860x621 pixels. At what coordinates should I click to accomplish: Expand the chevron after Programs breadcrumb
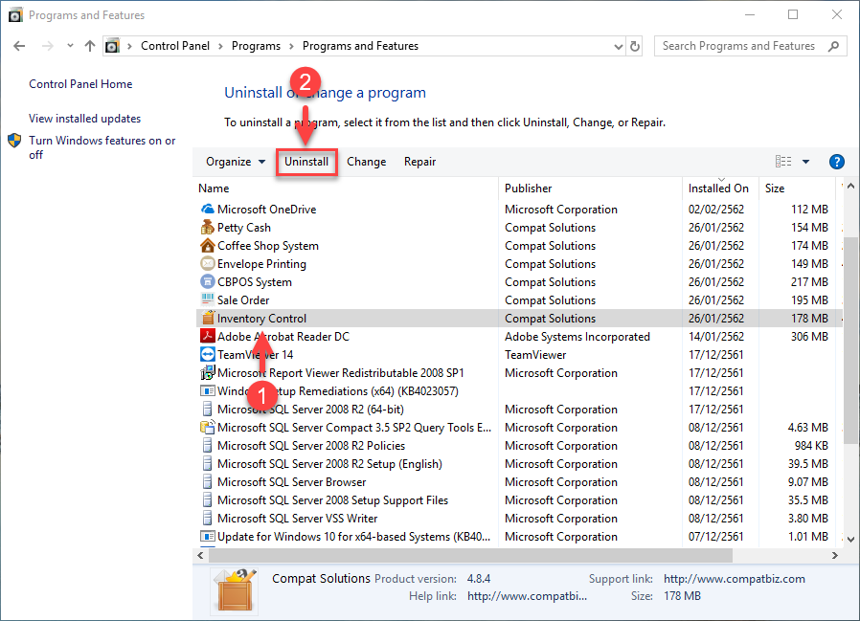[x=291, y=47]
